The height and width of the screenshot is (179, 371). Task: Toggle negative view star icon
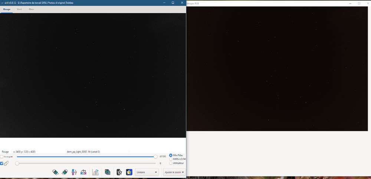pos(119,172)
